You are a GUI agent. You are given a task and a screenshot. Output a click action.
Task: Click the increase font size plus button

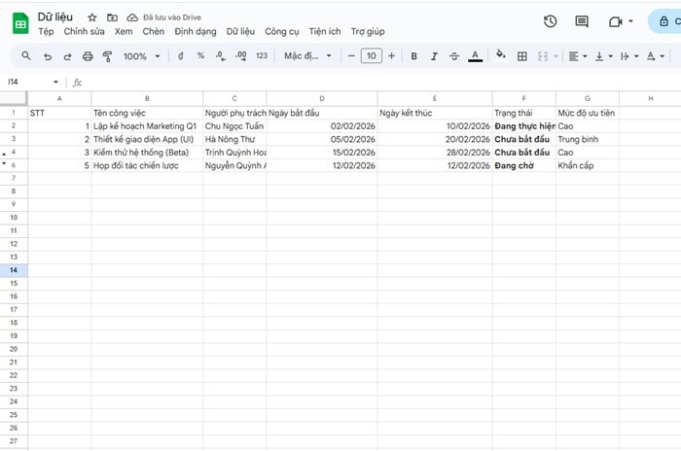(392, 56)
